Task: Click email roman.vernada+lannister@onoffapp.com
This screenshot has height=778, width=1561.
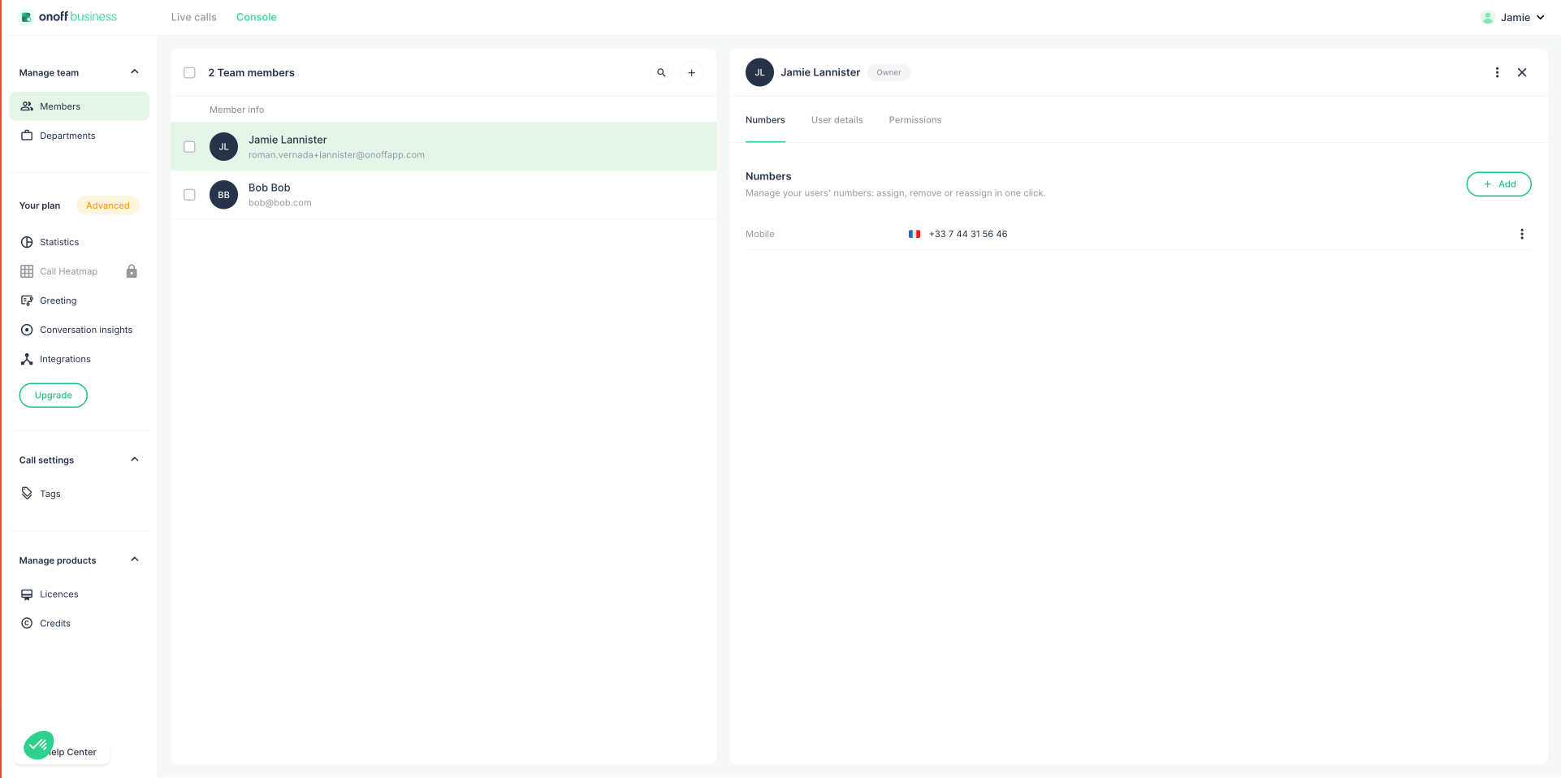Action: click(x=336, y=155)
